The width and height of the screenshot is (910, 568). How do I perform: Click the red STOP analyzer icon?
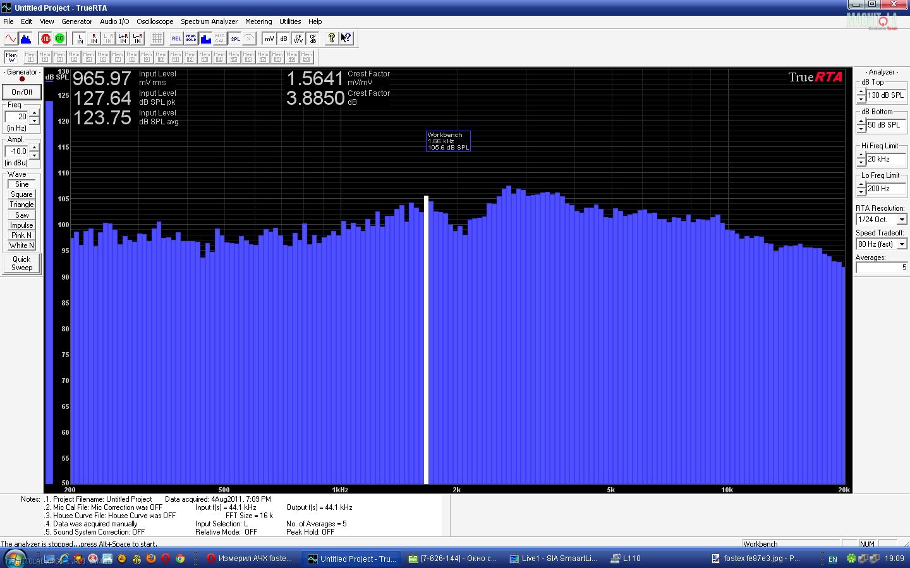pos(45,38)
